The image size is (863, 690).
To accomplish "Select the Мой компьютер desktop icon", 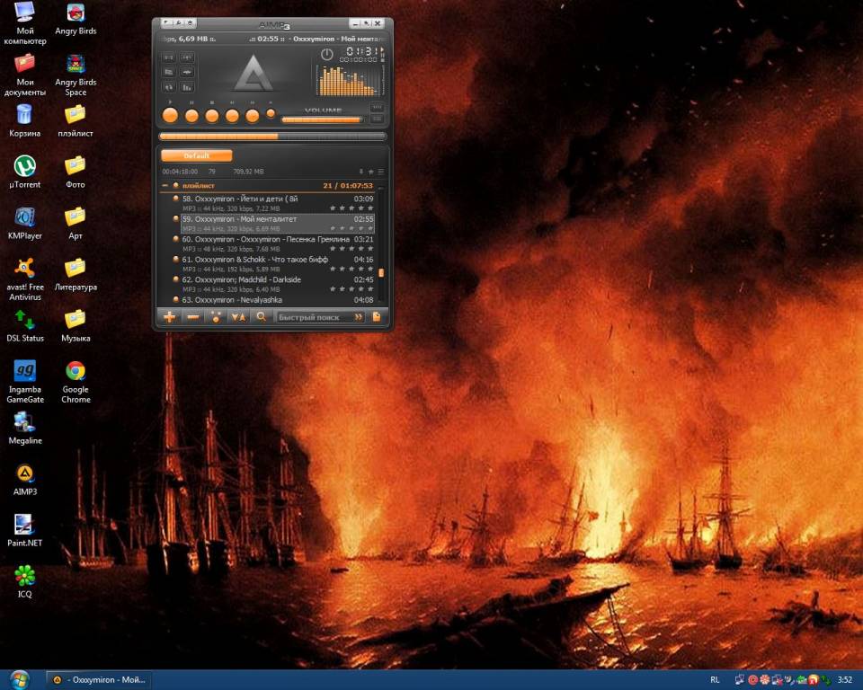I will coord(25,23).
